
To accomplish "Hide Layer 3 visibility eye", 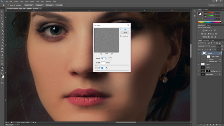I will (199, 64).
